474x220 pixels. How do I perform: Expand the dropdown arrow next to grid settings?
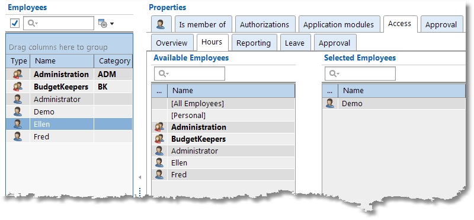pyautogui.click(x=112, y=24)
